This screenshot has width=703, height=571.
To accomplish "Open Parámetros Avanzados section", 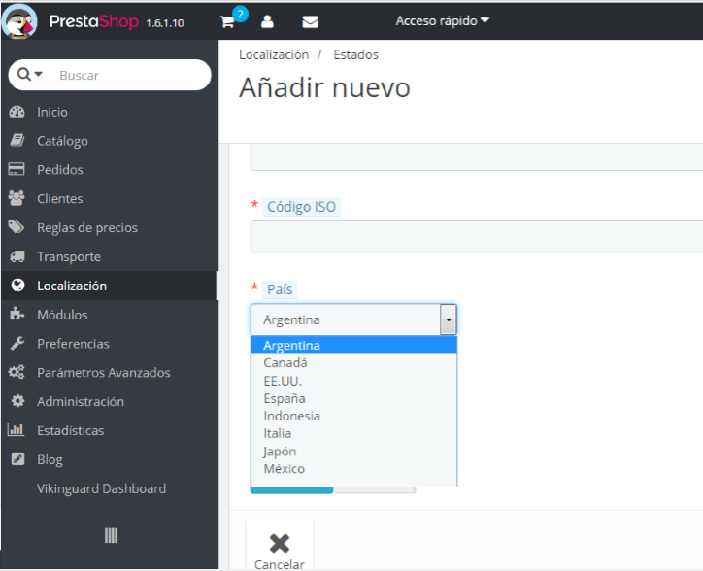I will pos(104,372).
